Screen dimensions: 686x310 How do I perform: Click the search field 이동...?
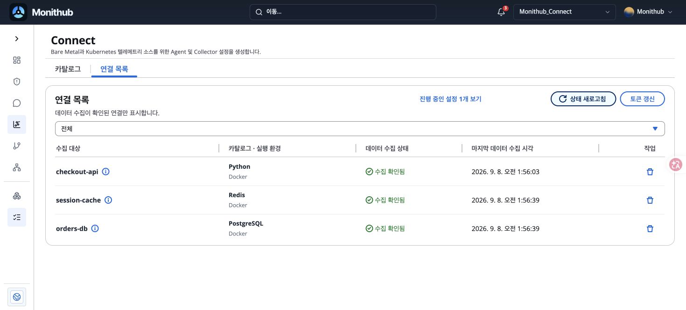343,12
